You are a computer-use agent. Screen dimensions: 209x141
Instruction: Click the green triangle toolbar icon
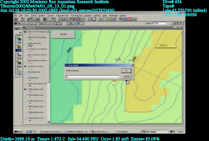tap(134, 19)
